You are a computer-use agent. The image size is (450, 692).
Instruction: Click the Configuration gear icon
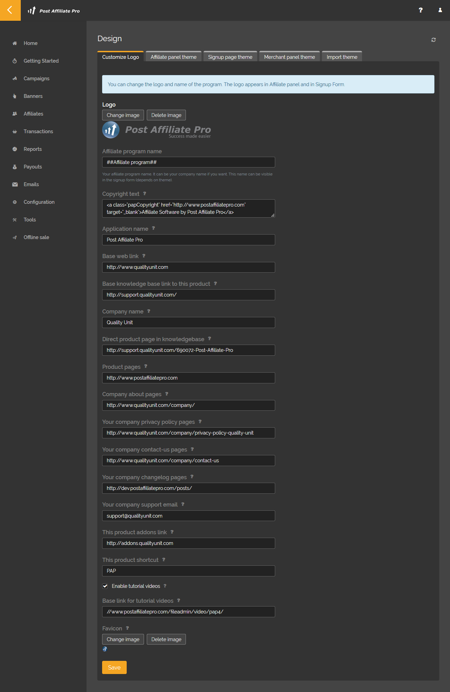pyautogui.click(x=15, y=202)
